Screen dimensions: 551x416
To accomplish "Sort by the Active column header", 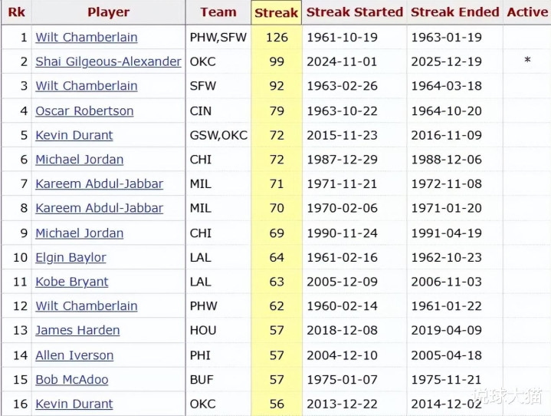I will coord(527,12).
